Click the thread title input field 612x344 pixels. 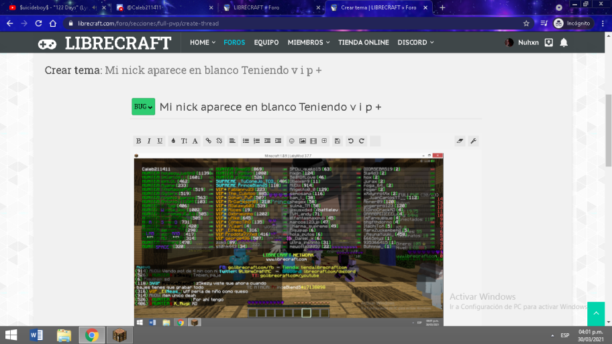(x=320, y=107)
